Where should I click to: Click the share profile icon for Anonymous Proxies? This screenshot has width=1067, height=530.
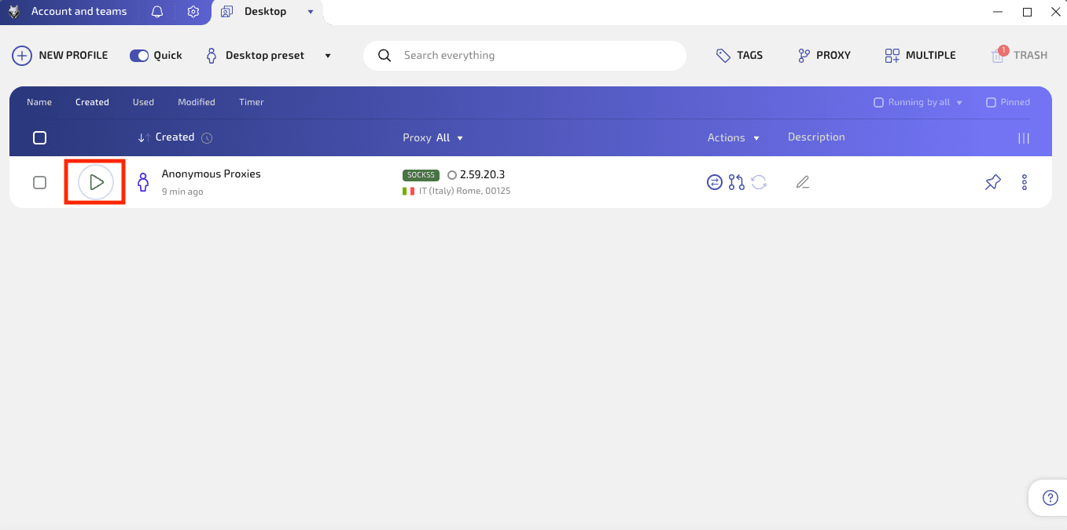[x=736, y=181]
